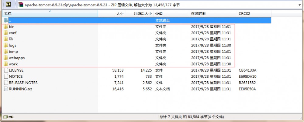Select the work folder icon
Screen dimensions: 304x122
click(6, 64)
